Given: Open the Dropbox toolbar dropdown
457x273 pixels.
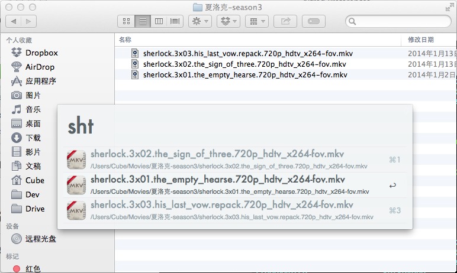Looking at the screenshot, I should [228, 21].
